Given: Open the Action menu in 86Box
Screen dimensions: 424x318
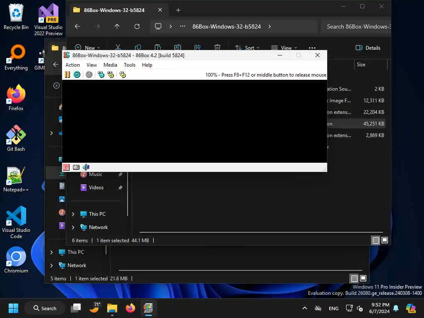Looking at the screenshot, I should coord(72,65).
